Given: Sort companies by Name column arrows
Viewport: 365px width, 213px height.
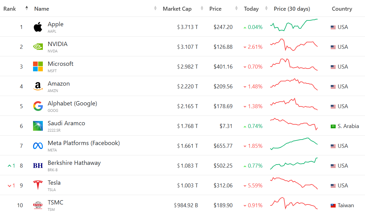Looking at the screenshot, I should pyautogui.click(x=155, y=8).
